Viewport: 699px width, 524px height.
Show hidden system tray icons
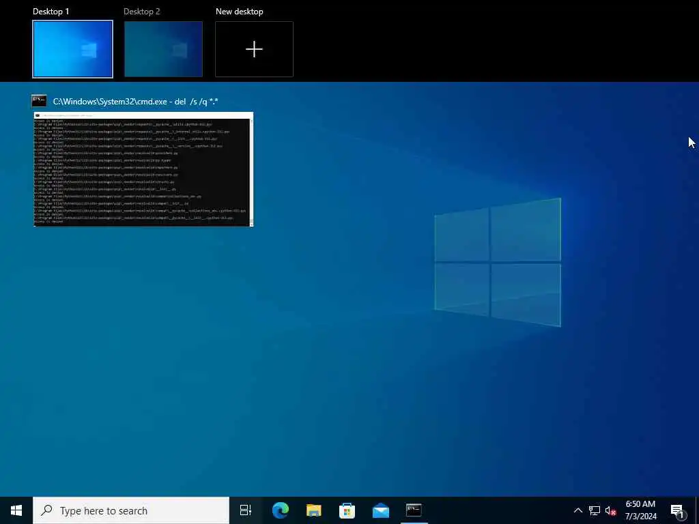tap(577, 510)
